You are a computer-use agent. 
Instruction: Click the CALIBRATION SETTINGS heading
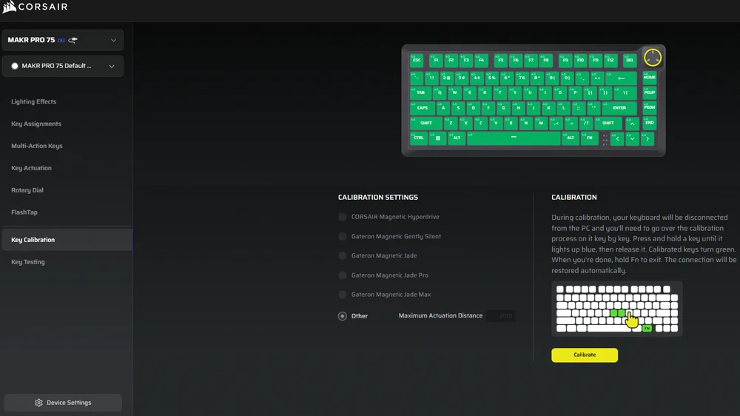coord(378,198)
